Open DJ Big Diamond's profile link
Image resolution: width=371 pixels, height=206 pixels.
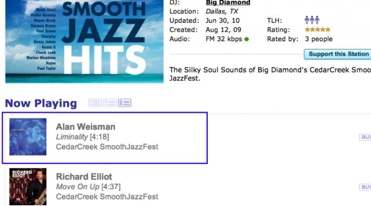pos(228,3)
